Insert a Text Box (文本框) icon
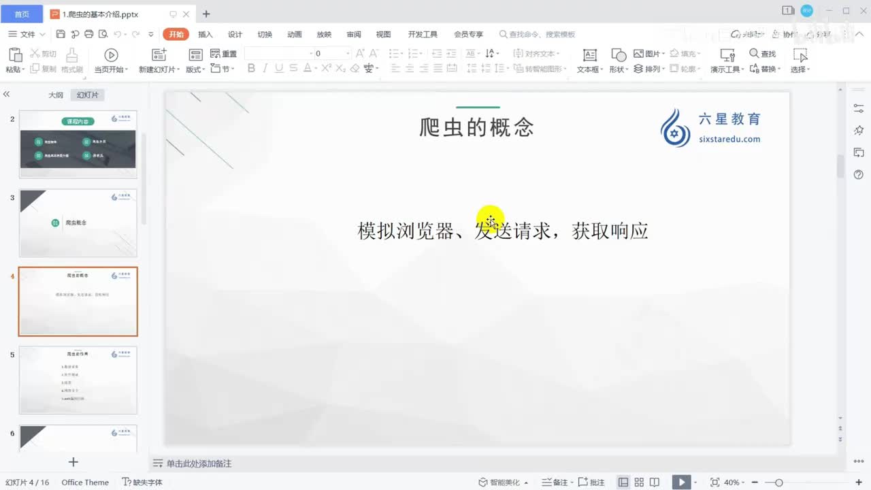The image size is (871, 490). 590,55
